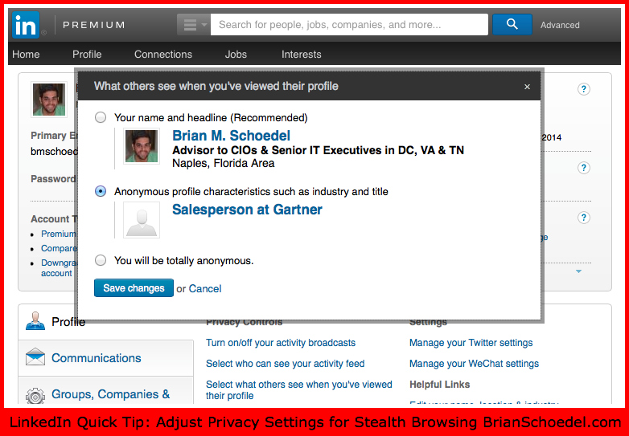Click the search people and jobs field
This screenshot has width=629, height=436.
349,25
